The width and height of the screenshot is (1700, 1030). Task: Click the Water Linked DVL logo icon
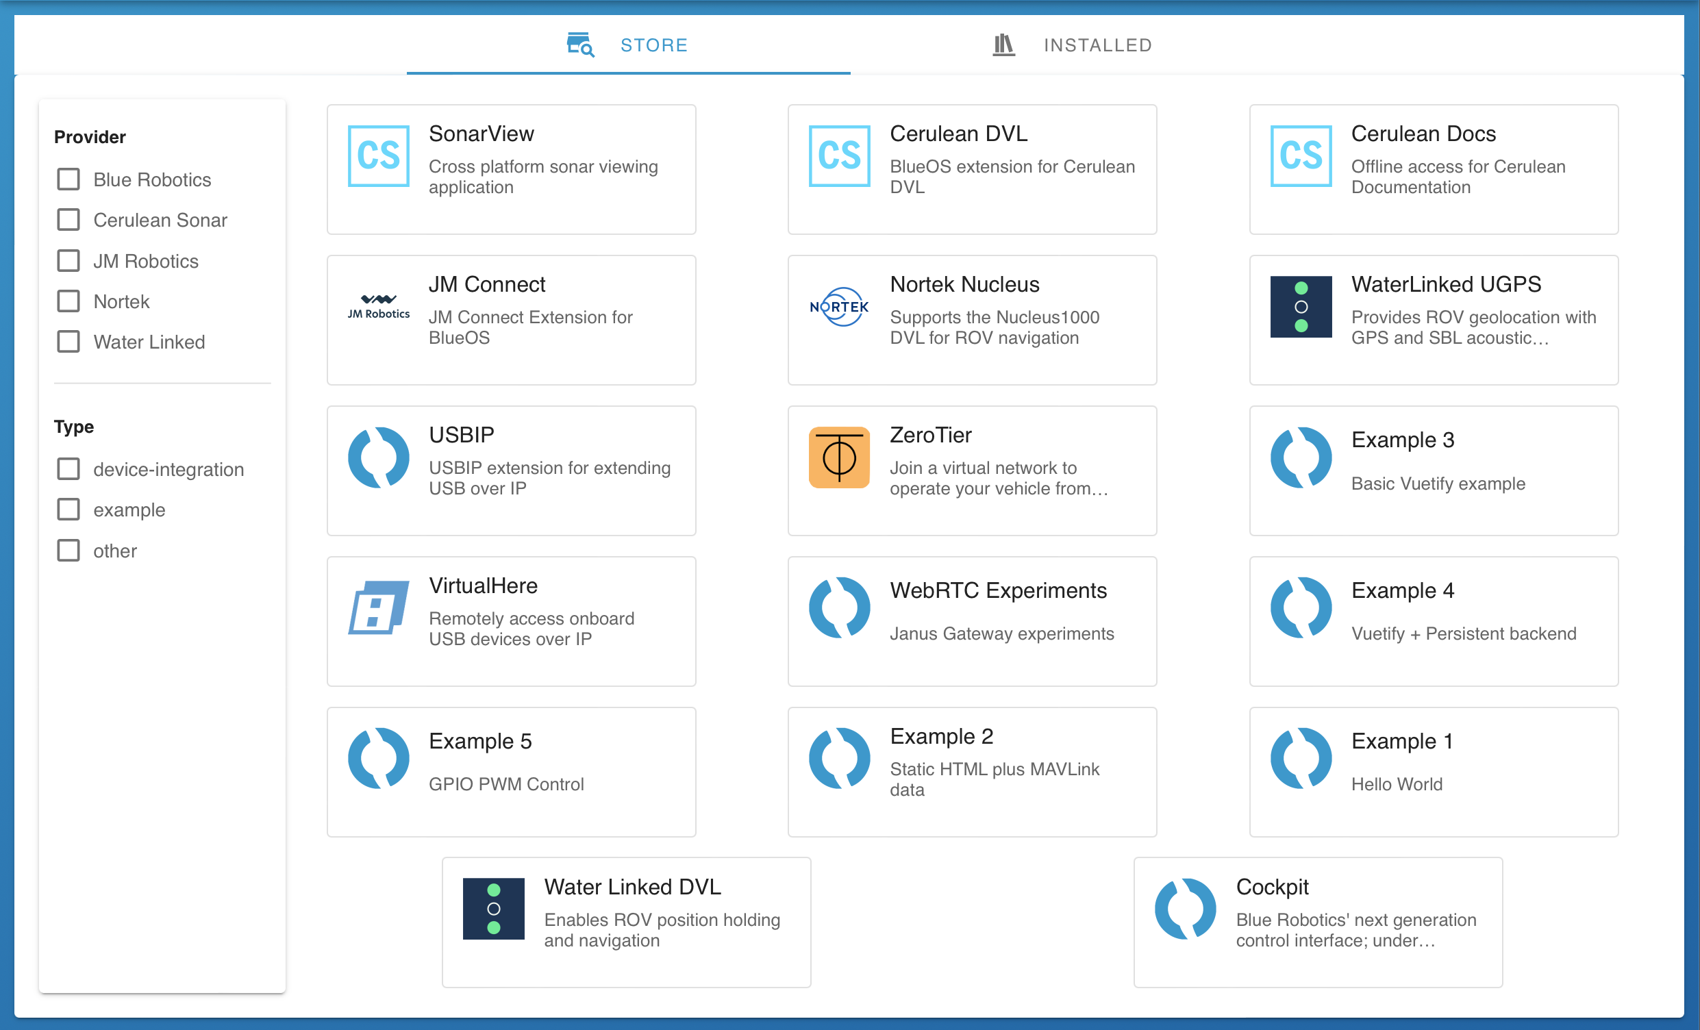tap(494, 909)
